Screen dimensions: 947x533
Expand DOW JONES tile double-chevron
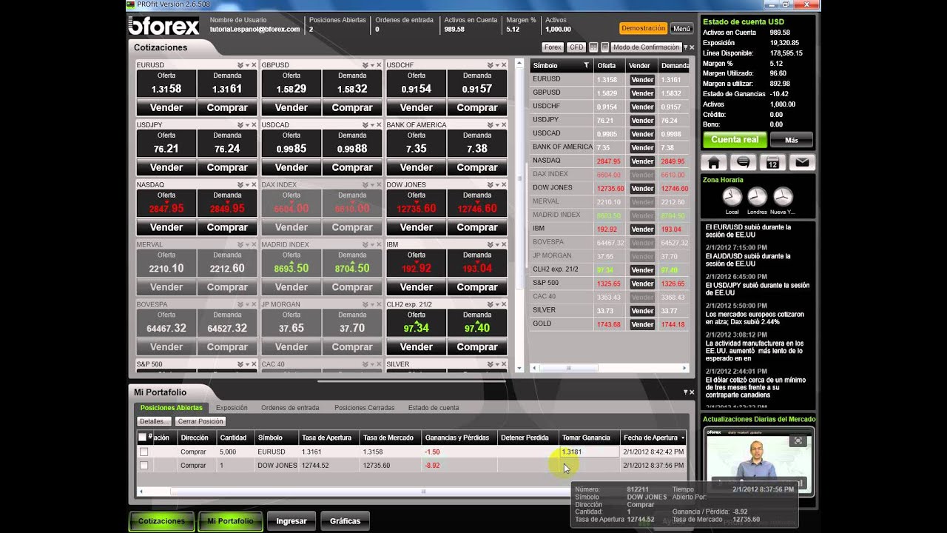point(491,185)
